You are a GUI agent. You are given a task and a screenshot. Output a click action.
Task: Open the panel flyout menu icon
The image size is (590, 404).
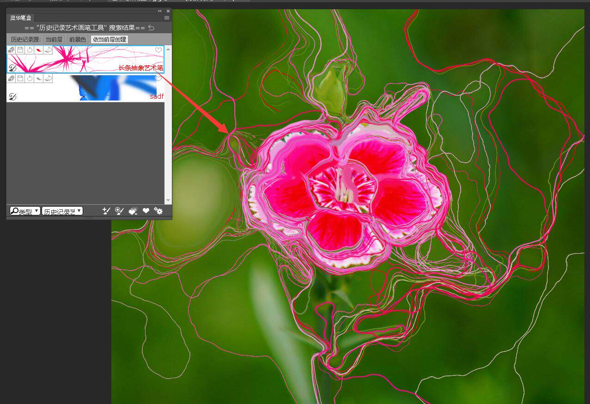167,18
